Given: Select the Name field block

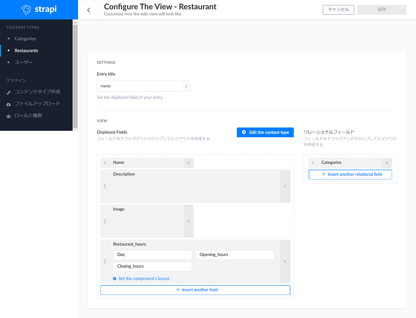Looking at the screenshot, I should (x=147, y=163).
